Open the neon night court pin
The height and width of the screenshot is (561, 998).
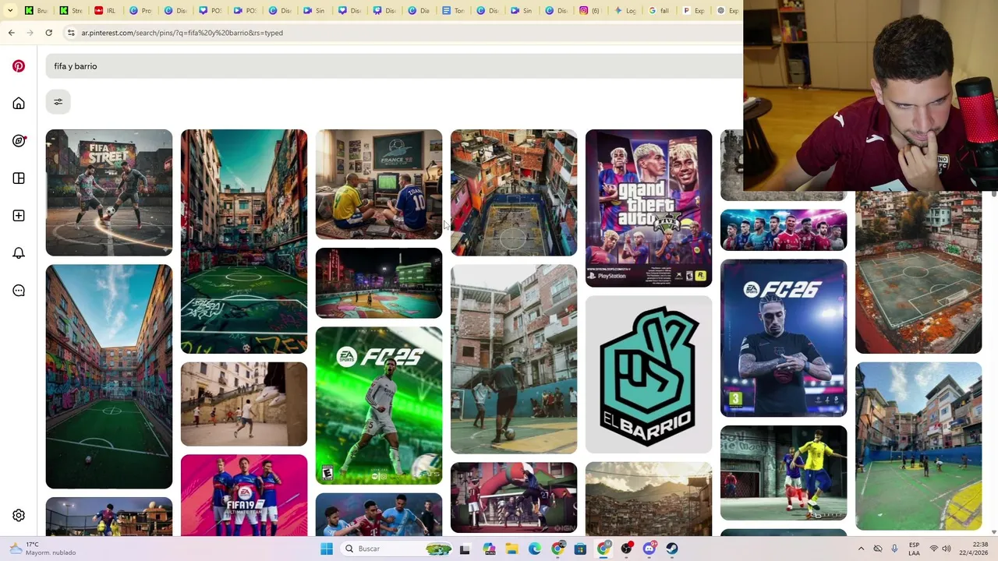[379, 283]
